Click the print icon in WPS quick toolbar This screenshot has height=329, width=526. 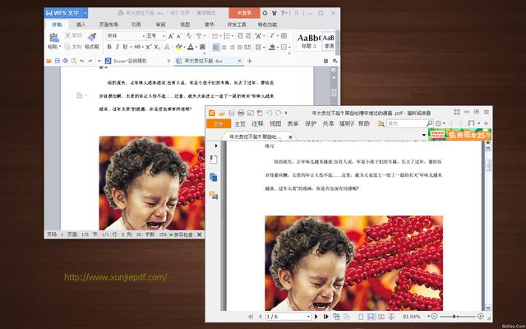click(x=66, y=61)
